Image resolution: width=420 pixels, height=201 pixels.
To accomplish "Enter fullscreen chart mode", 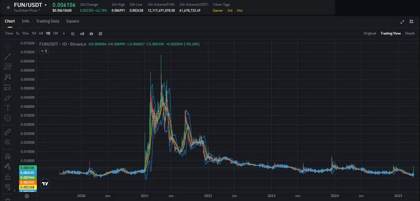I will pyautogui.click(x=402, y=22).
